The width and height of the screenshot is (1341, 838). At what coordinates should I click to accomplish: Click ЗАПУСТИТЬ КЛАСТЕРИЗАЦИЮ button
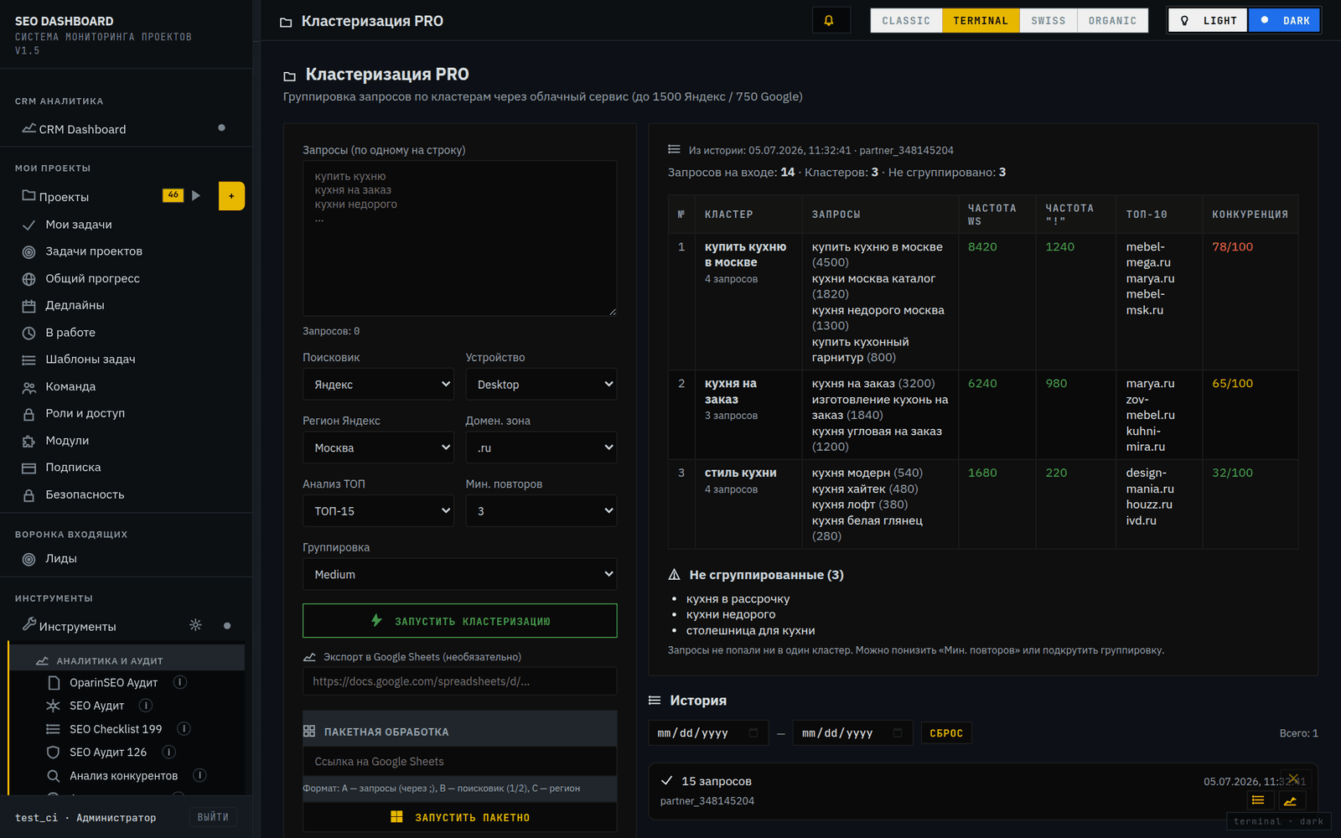pos(459,621)
